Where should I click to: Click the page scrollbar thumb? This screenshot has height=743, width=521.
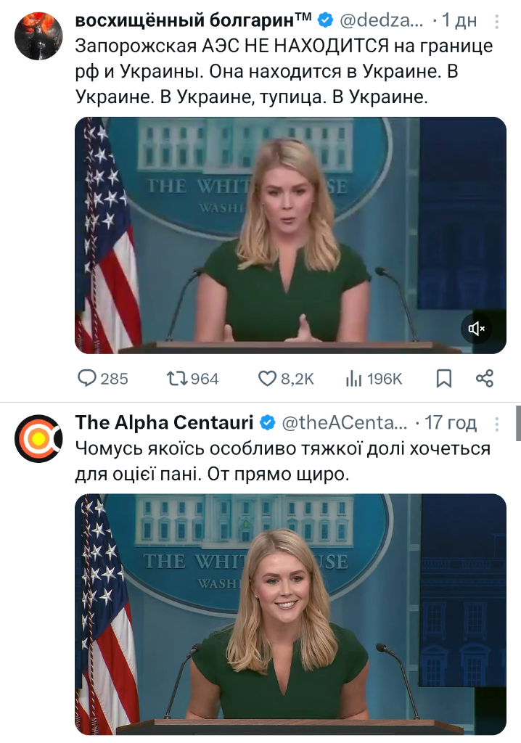(518, 423)
